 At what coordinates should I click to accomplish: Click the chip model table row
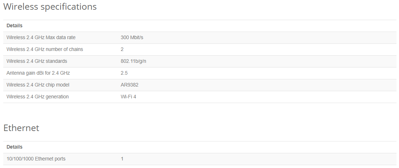pos(200,85)
